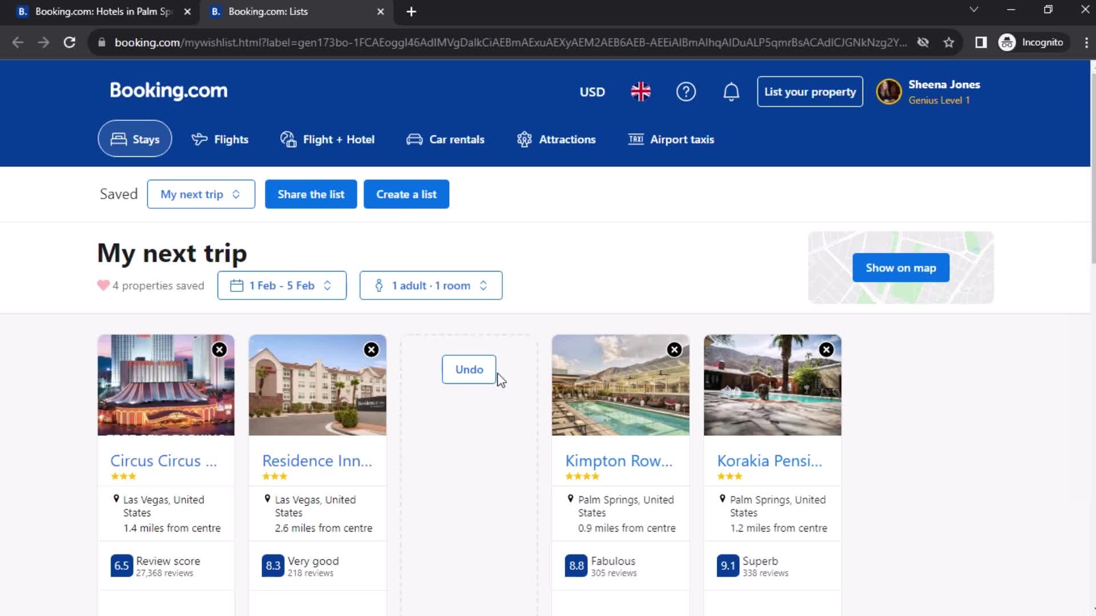Click Genius Level 1 label
The image size is (1096, 616).
939,100
